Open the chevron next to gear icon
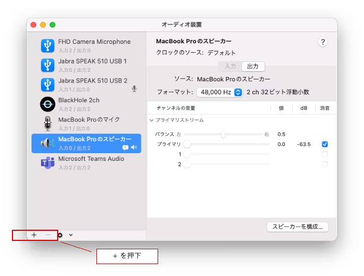364x276 pixels. (x=71, y=235)
